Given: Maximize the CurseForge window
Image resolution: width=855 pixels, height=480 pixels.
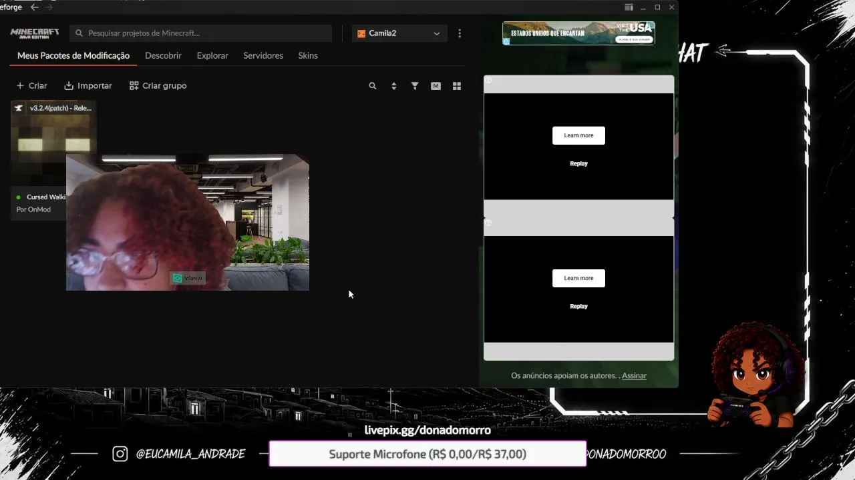Looking at the screenshot, I should (657, 7).
